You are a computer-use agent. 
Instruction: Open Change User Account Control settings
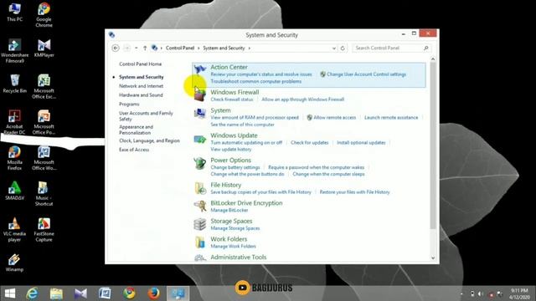click(x=366, y=74)
